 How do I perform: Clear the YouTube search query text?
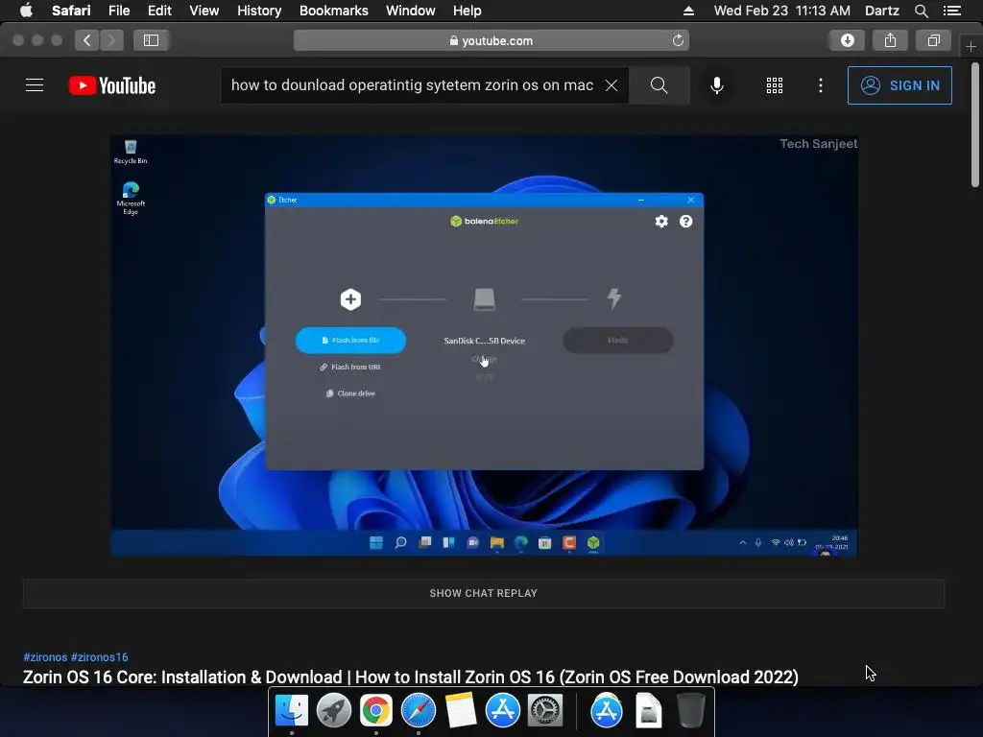coord(611,85)
